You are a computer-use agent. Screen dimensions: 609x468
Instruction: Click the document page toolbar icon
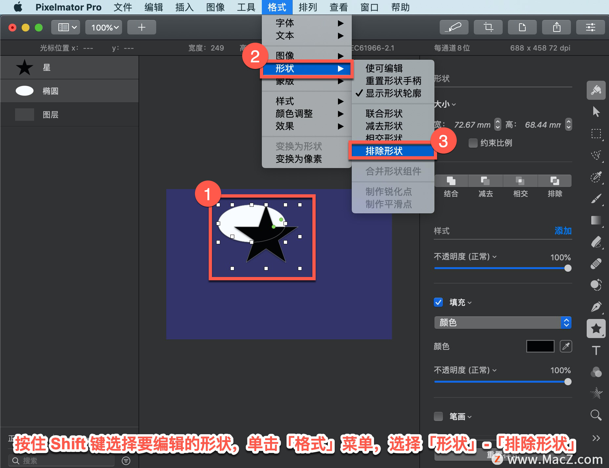[x=522, y=27]
